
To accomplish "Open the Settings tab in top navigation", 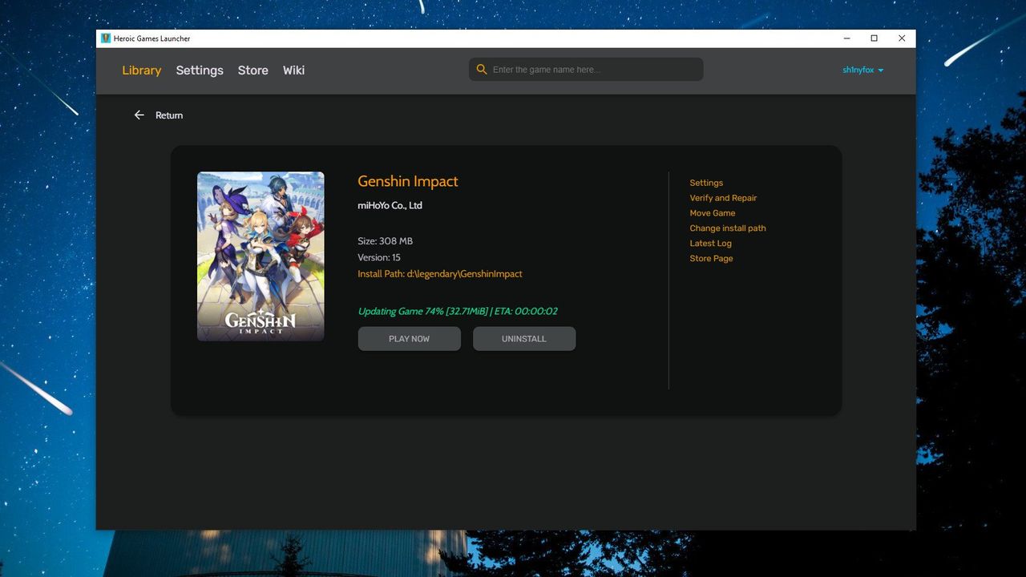I will (x=200, y=71).
